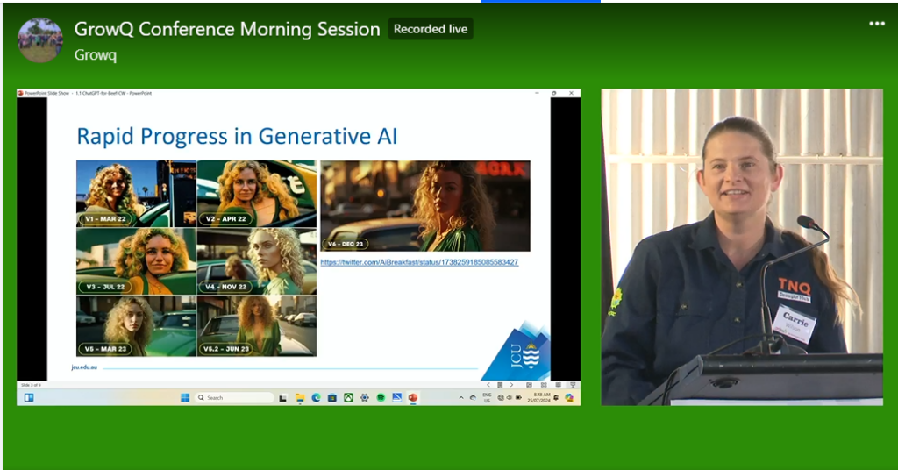Launch Microsoft Edge from the taskbar
This screenshot has width=898, height=470.
(x=316, y=397)
